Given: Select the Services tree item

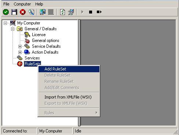Looking at the screenshot, I should click(32, 58).
